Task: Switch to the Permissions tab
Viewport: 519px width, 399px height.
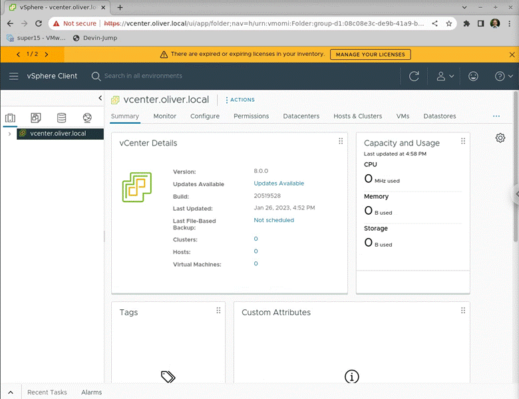Action: click(x=252, y=116)
